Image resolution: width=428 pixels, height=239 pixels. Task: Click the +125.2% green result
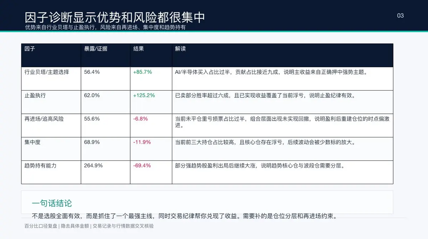pyautogui.click(x=144, y=95)
